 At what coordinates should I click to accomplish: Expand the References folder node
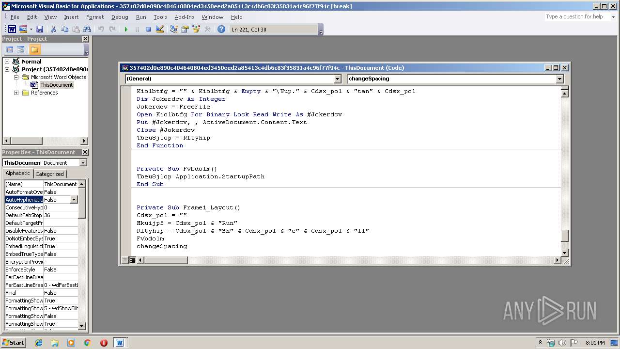(16, 93)
